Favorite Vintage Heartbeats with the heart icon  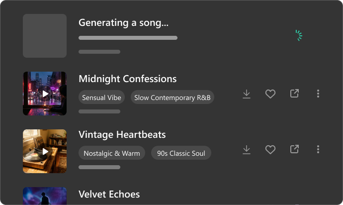[x=270, y=150]
